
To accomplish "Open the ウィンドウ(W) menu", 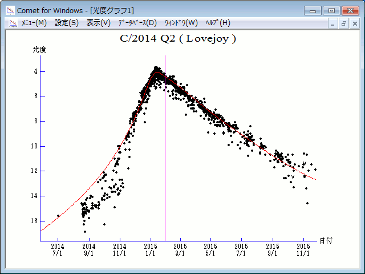I will 181,23.
